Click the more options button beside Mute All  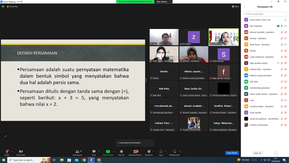[276, 153]
